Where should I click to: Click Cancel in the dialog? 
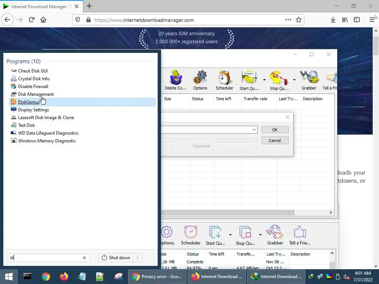click(x=275, y=141)
